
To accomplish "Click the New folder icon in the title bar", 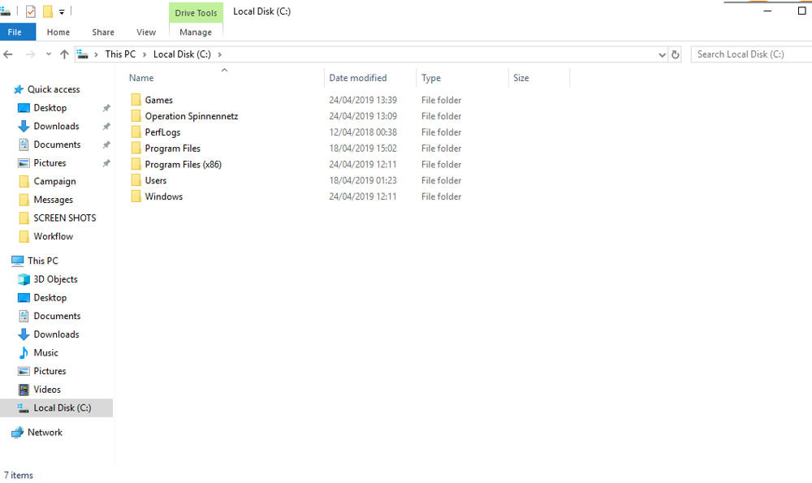I will point(48,11).
